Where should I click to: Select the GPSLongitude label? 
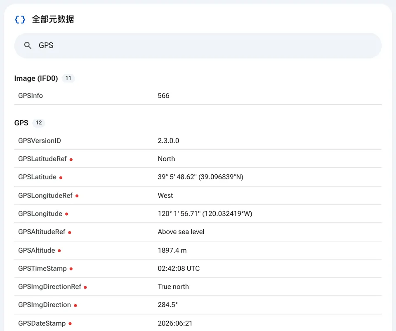tap(40, 214)
